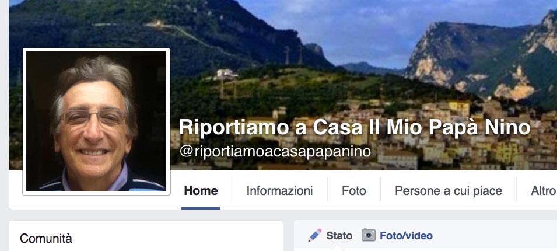
Task: Open the Home tab
Action: 201,191
